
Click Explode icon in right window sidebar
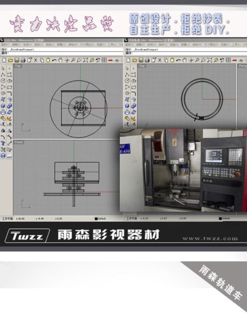[134, 118]
